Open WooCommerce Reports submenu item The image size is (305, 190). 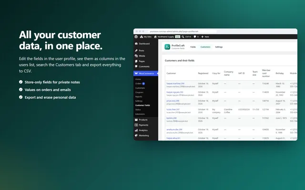point(139,96)
